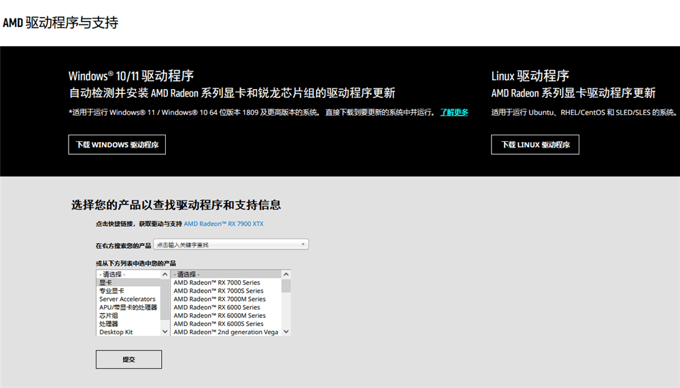Click the dropdown arrow in the search box
The height and width of the screenshot is (388, 680).
303,245
